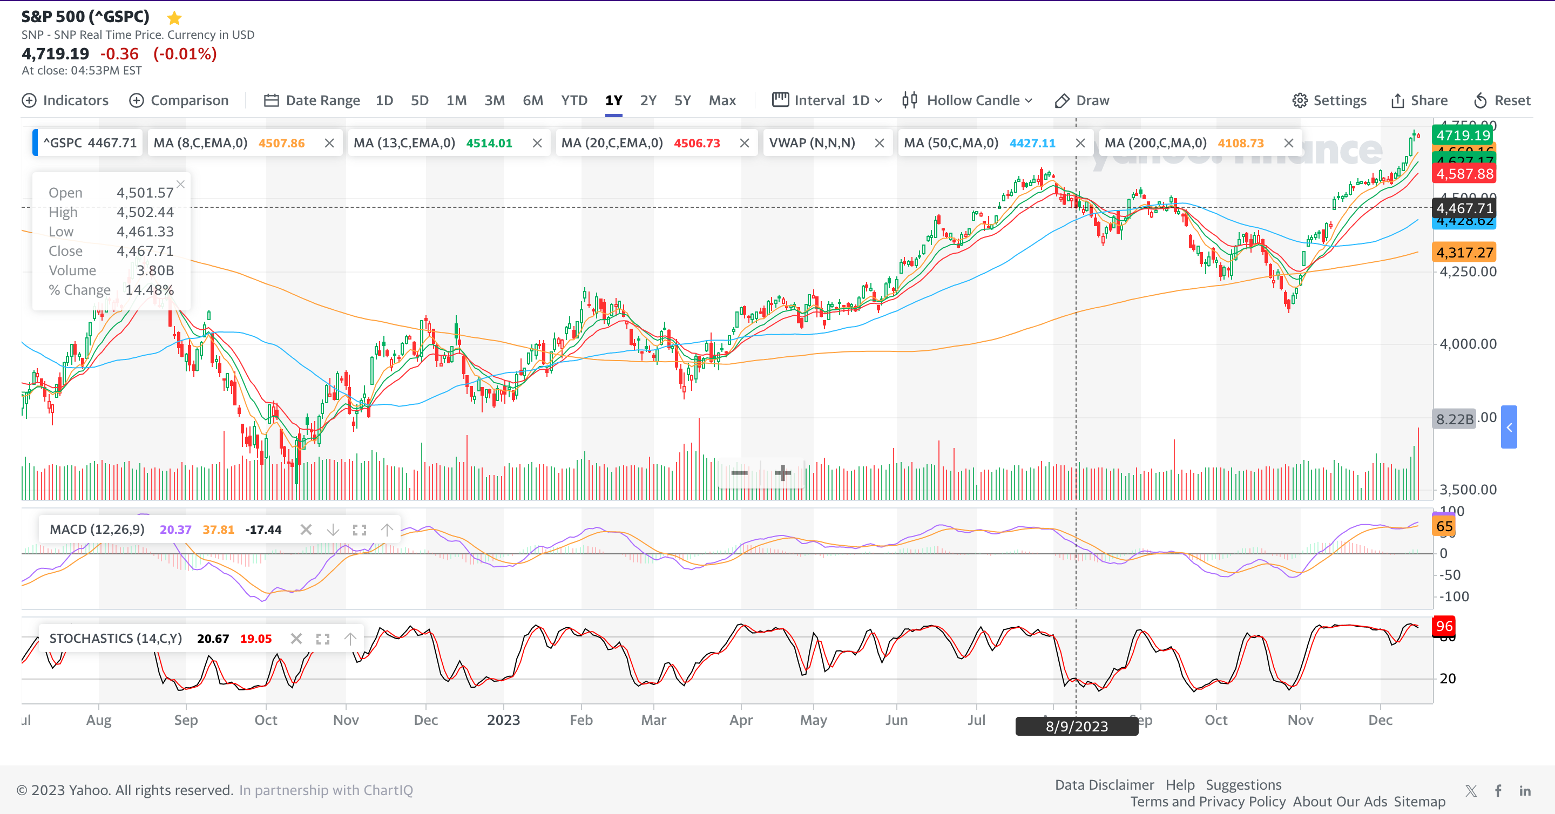Click the Comparison plus icon
Screen dimensions: 1555x814
[x=137, y=100]
